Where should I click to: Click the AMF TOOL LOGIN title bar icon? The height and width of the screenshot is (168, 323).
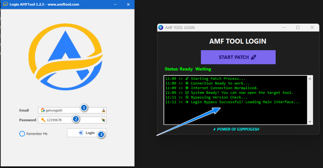161,27
